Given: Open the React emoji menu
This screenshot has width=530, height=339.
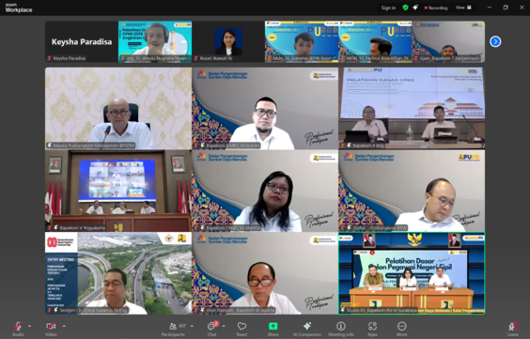Looking at the screenshot, I should pyautogui.click(x=242, y=329).
